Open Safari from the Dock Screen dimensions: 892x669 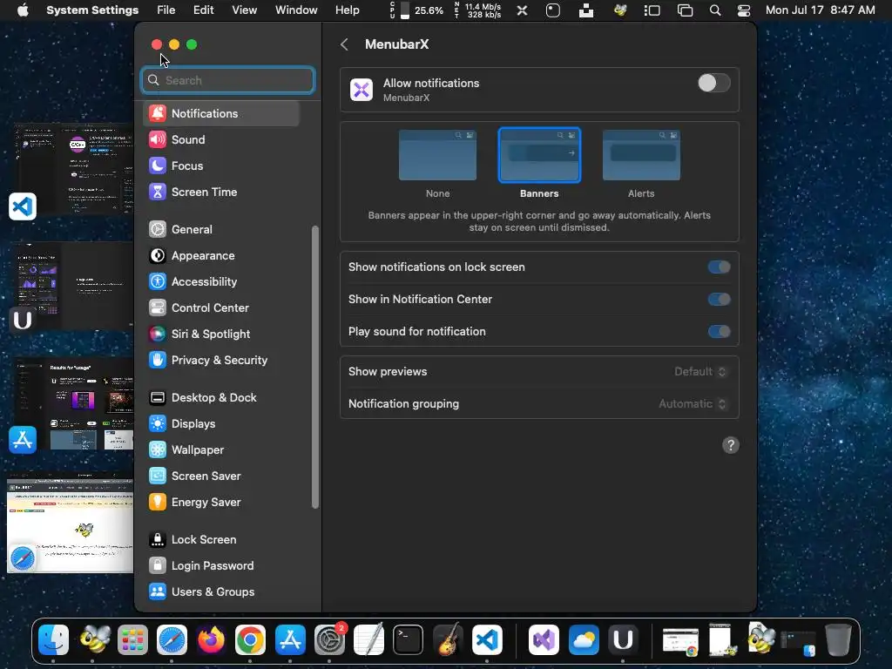coord(172,640)
